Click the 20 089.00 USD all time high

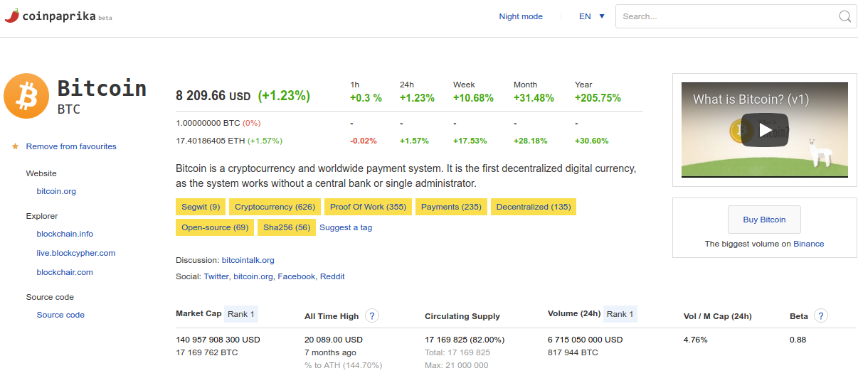click(334, 340)
